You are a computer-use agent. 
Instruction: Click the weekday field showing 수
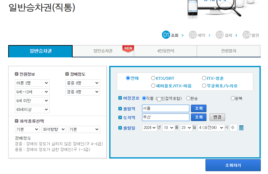click(x=234, y=128)
